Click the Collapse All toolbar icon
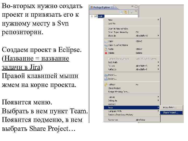188x141 pixels. [x=121, y=12]
